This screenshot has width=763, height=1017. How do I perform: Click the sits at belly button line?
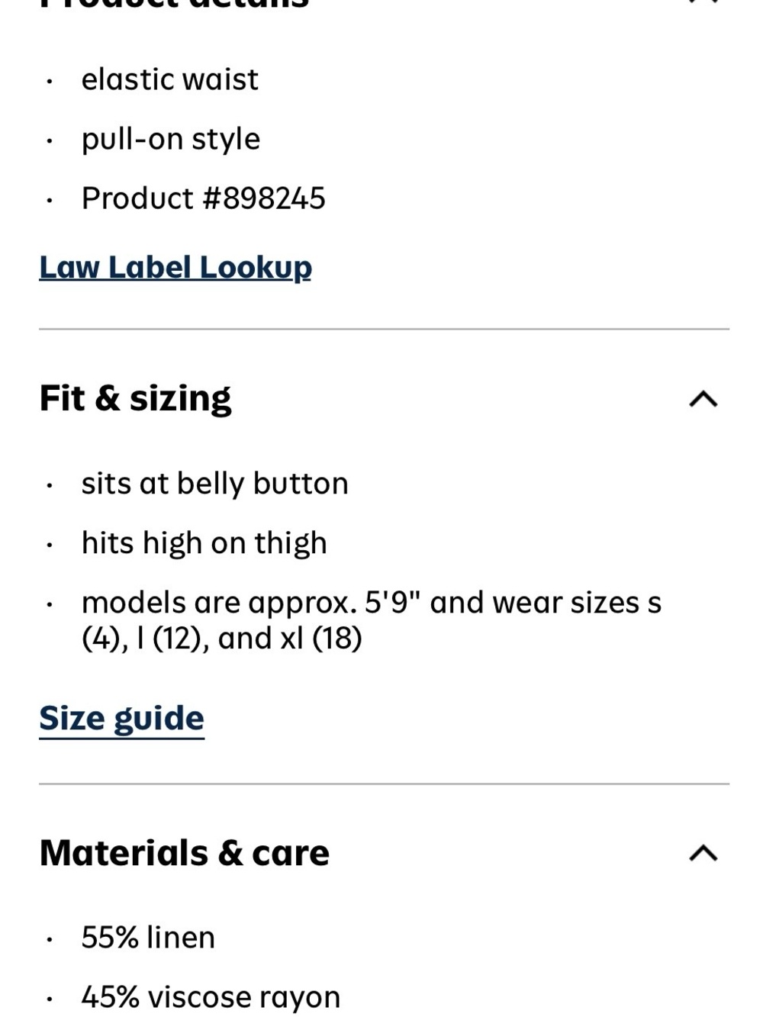pos(215,484)
